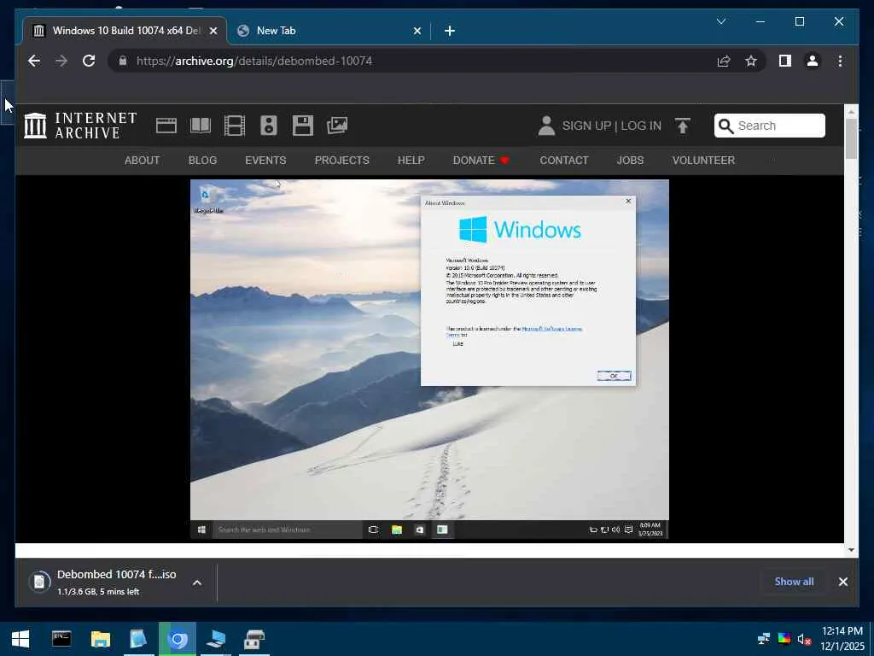Image resolution: width=874 pixels, height=656 pixels.
Task: Open File Explorer from the taskbar
Action: 101,639
